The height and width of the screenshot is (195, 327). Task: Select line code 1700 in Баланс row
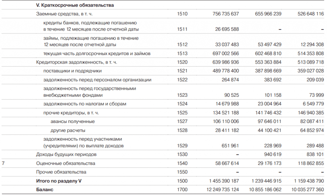tap(182, 190)
